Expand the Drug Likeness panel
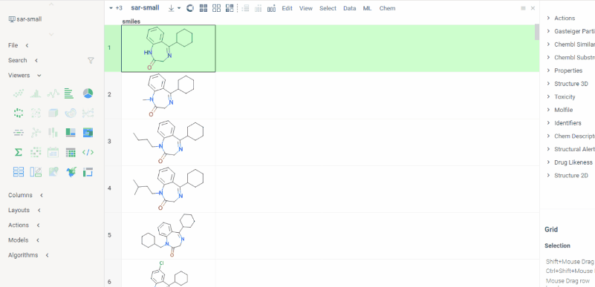595x287 pixels. [x=573, y=162]
